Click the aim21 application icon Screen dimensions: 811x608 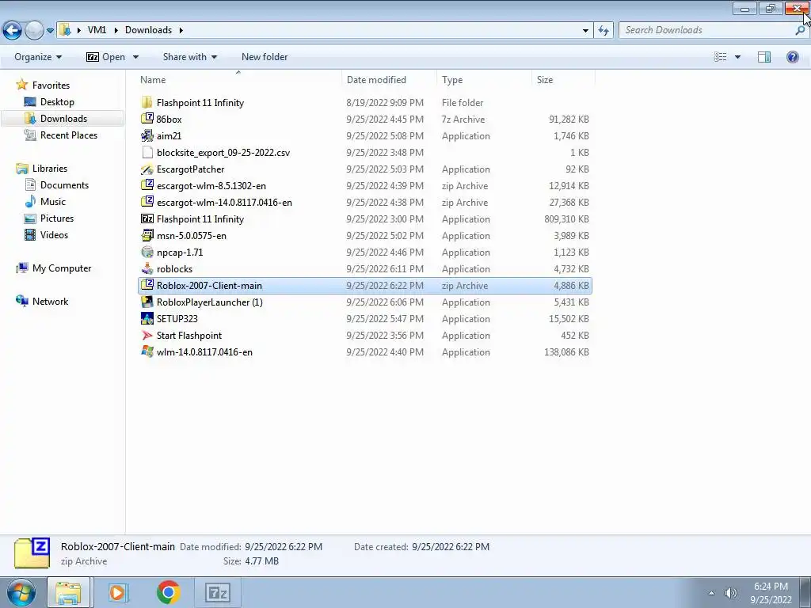point(147,135)
